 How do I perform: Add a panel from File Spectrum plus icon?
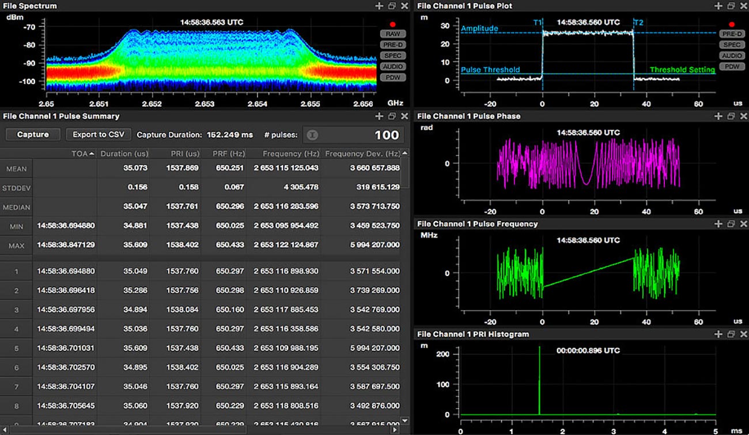(x=379, y=6)
